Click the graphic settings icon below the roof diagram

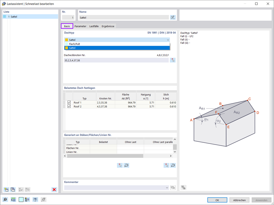click(183, 188)
